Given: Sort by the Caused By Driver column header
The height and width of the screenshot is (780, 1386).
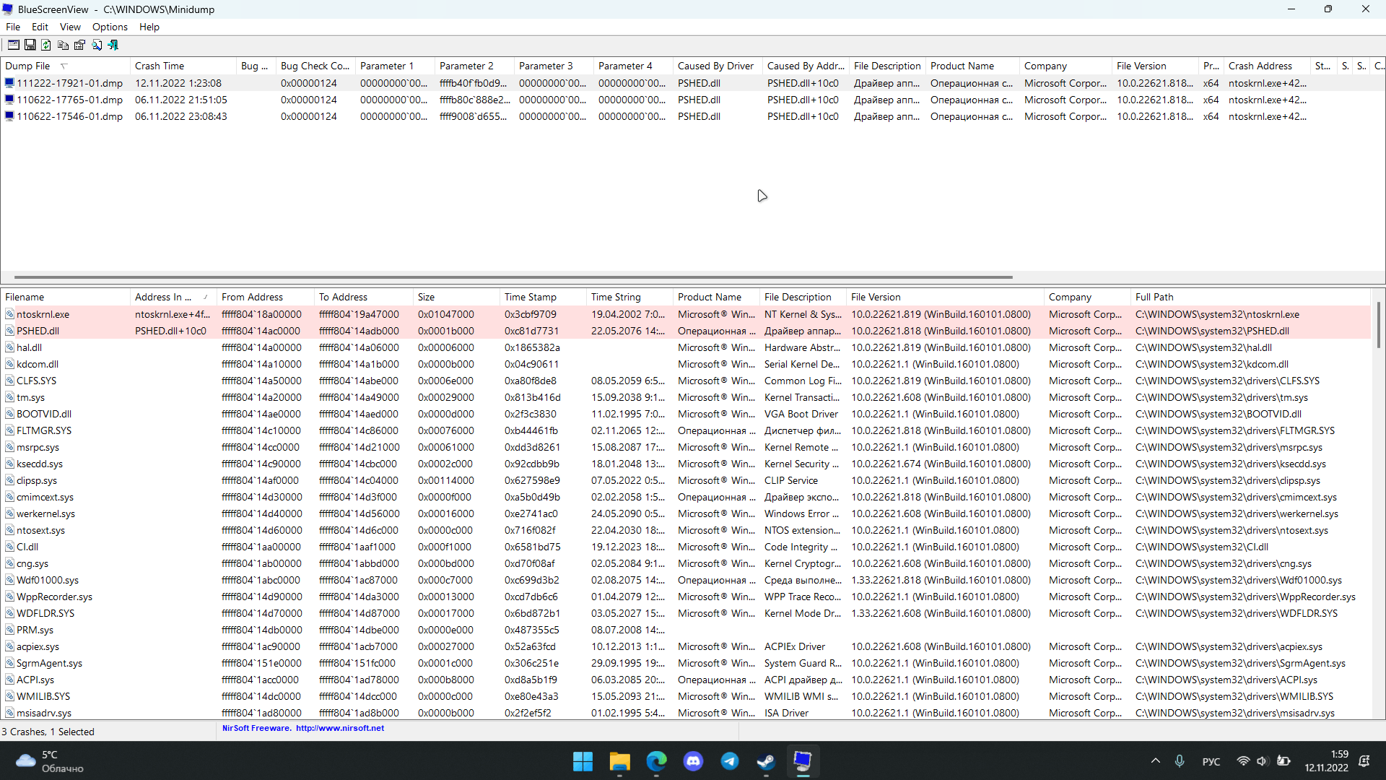Looking at the screenshot, I should [x=718, y=66].
